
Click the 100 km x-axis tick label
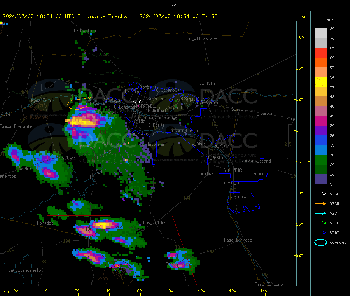(201, 291)
